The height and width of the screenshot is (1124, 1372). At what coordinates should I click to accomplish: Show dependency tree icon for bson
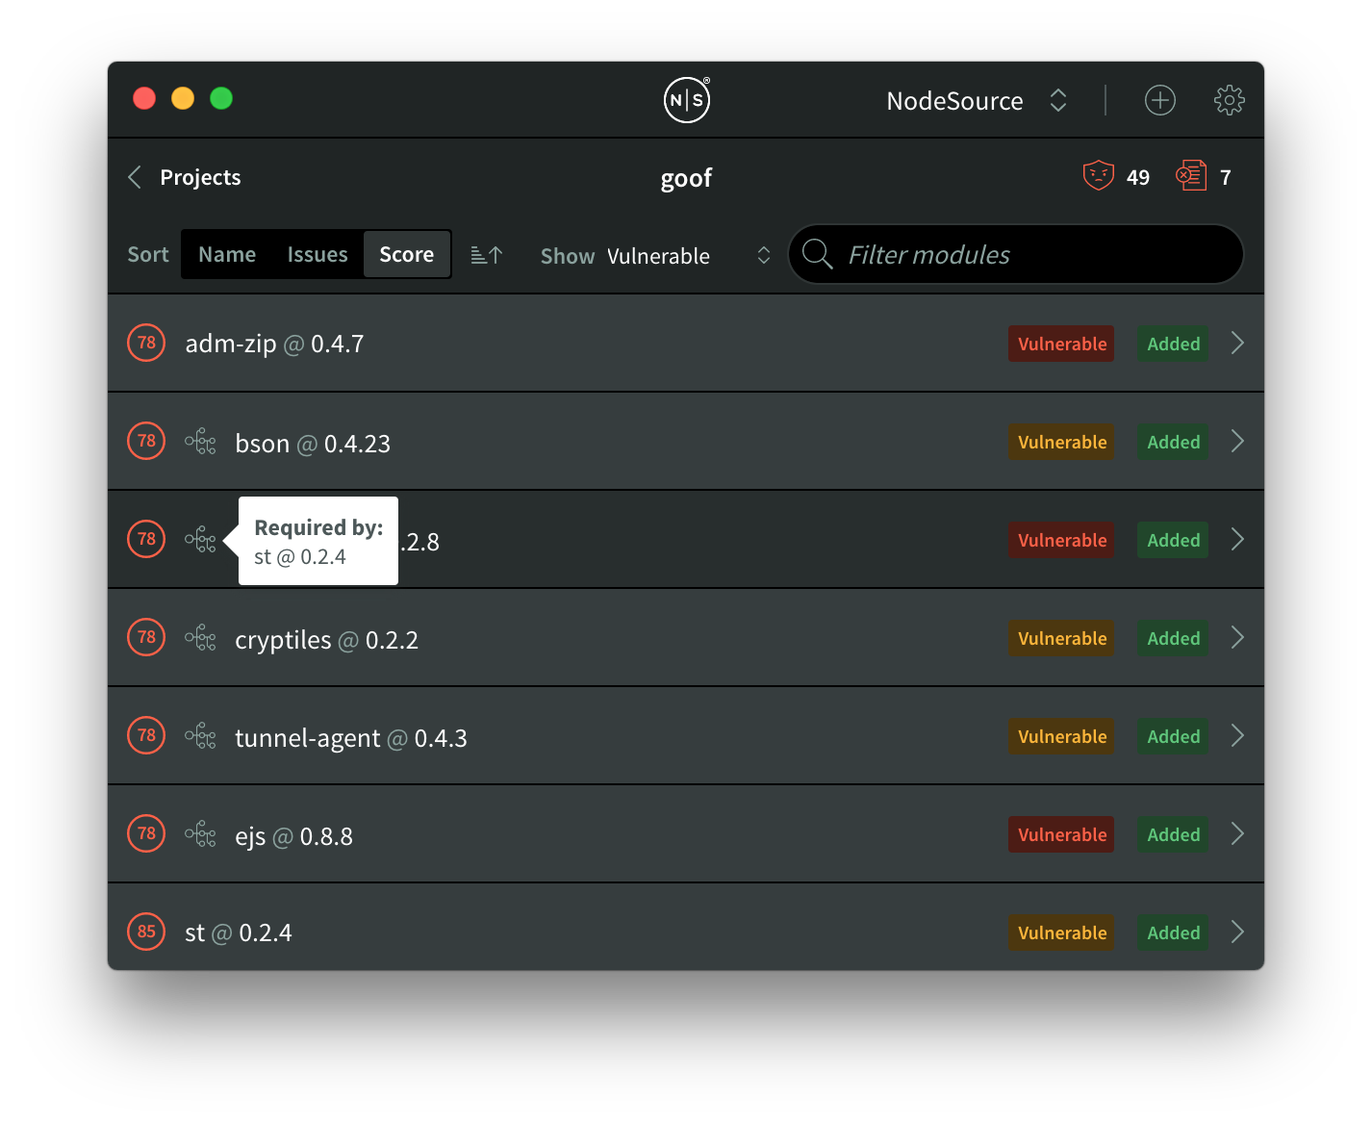[200, 442]
